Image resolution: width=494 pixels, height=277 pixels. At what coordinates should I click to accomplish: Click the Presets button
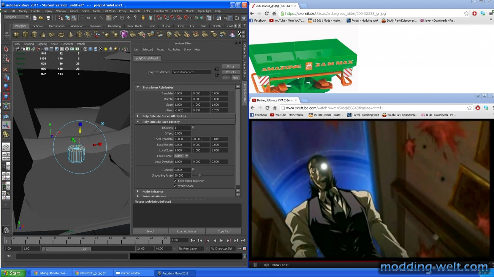click(231, 72)
